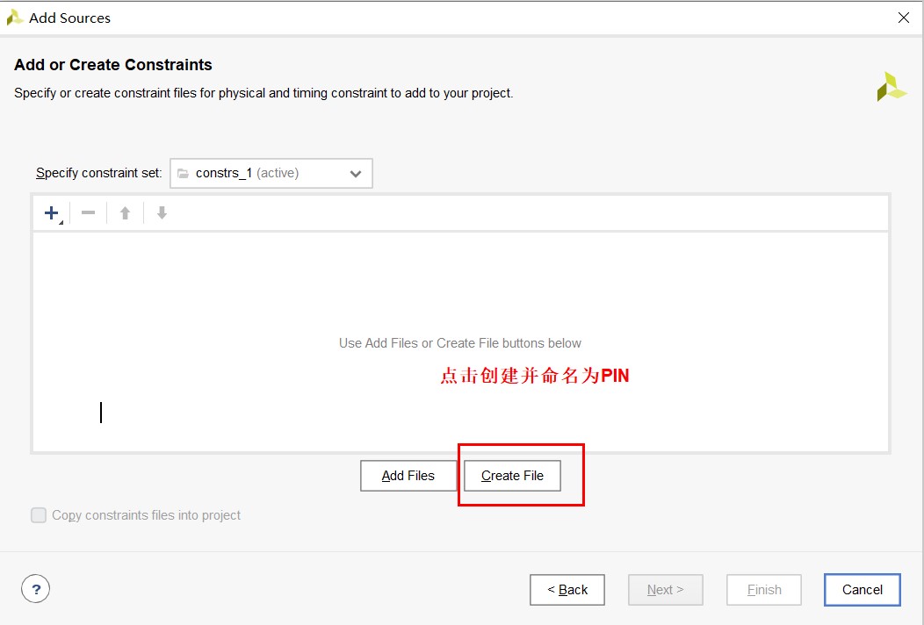The image size is (924, 625).
Task: Go back with the Back button
Action: click(x=567, y=590)
